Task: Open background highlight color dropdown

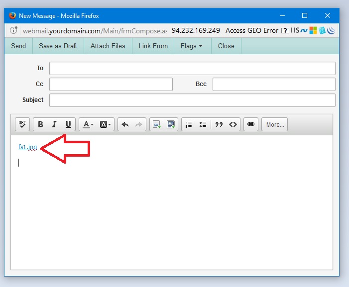Action: click(x=106, y=124)
